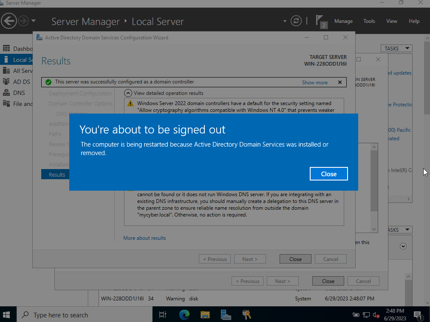Click Next in the background wizard window
Image resolution: width=430 pixels, height=322 pixels.
click(x=283, y=281)
